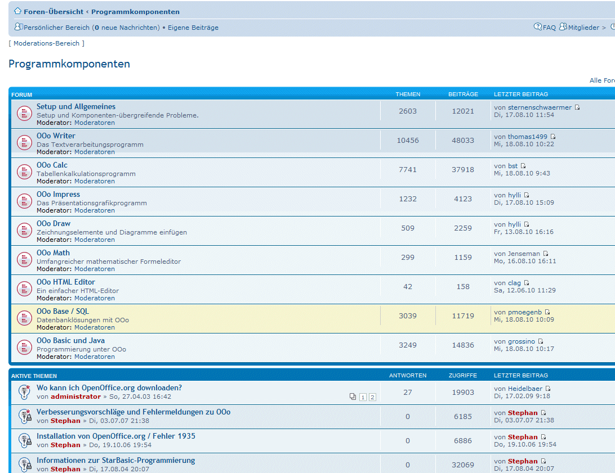Image resolution: width=615 pixels, height=473 pixels.
Task: Click the home icon beside Foren-Übersicht
Action: (x=17, y=11)
